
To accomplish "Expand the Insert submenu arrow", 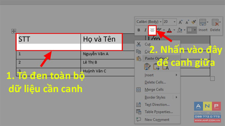I will [177, 75].
